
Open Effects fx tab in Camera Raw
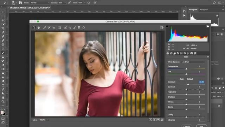coord(188,53)
